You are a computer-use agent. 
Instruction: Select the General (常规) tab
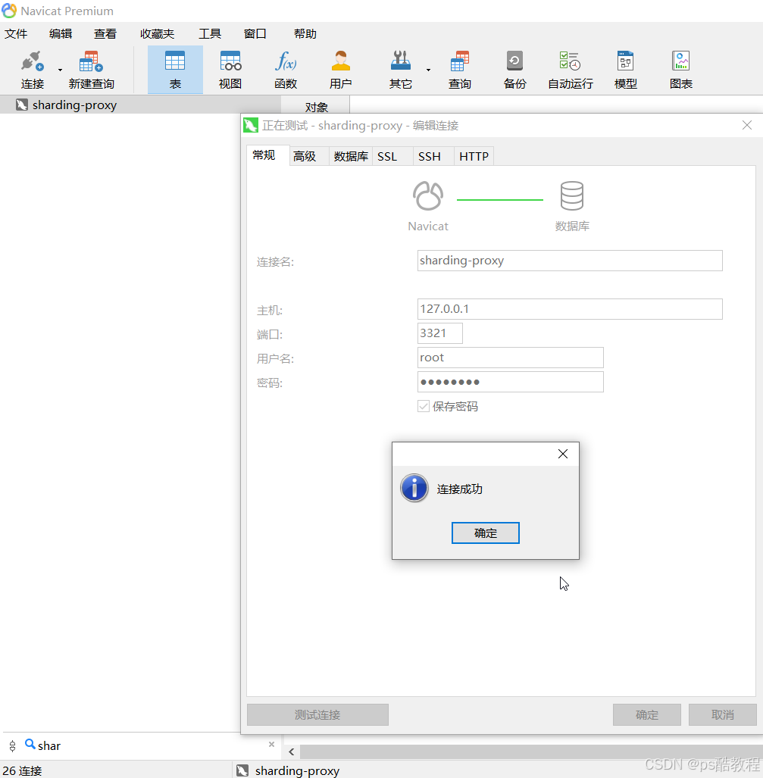point(267,155)
